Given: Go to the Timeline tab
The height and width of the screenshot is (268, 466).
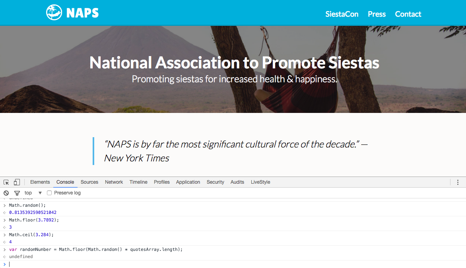Looking at the screenshot, I should pos(138,182).
